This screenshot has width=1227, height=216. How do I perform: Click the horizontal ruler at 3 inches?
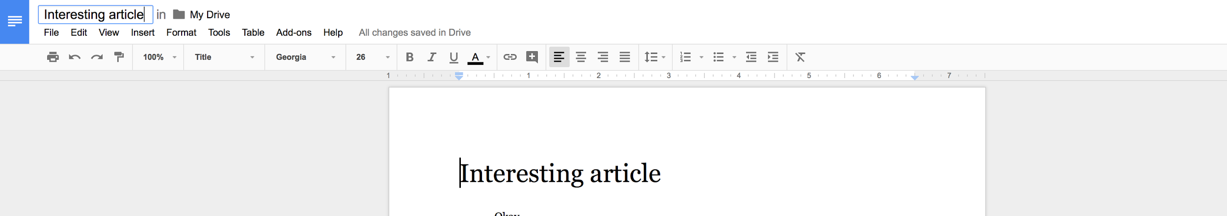pos(668,76)
